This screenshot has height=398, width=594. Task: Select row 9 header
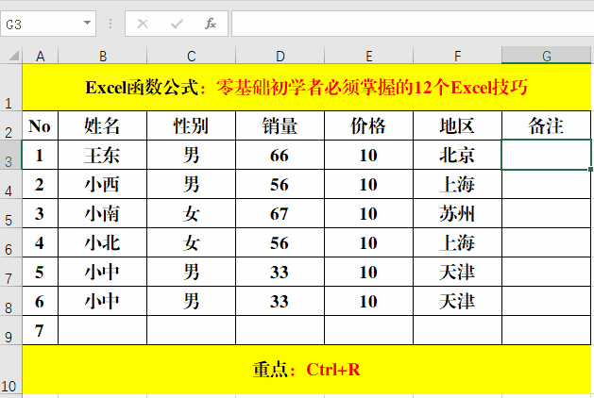[x=11, y=330]
